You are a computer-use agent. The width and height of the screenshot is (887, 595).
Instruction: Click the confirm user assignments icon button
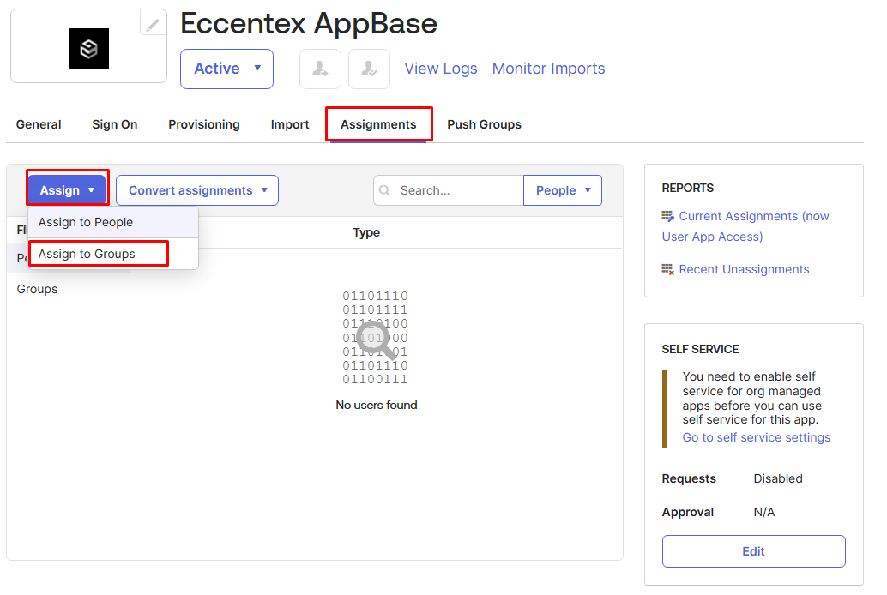click(370, 69)
